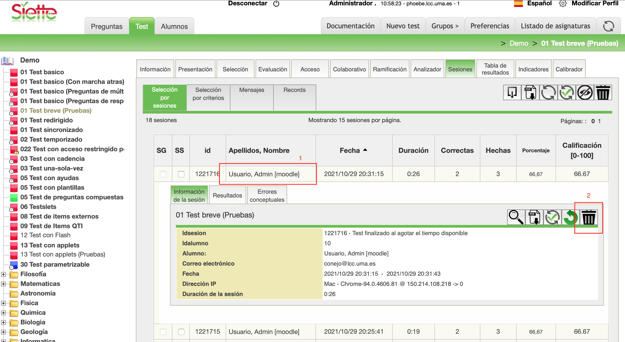Click the top toolbar trash delete icon
This screenshot has width=625, height=342.
click(x=603, y=93)
